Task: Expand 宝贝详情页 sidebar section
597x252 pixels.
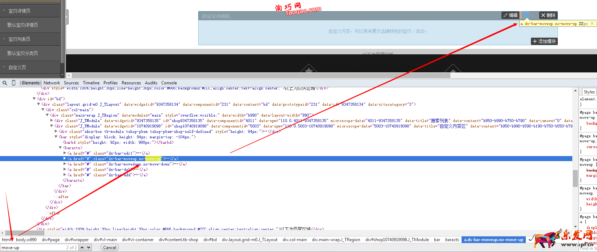Action: (4, 11)
